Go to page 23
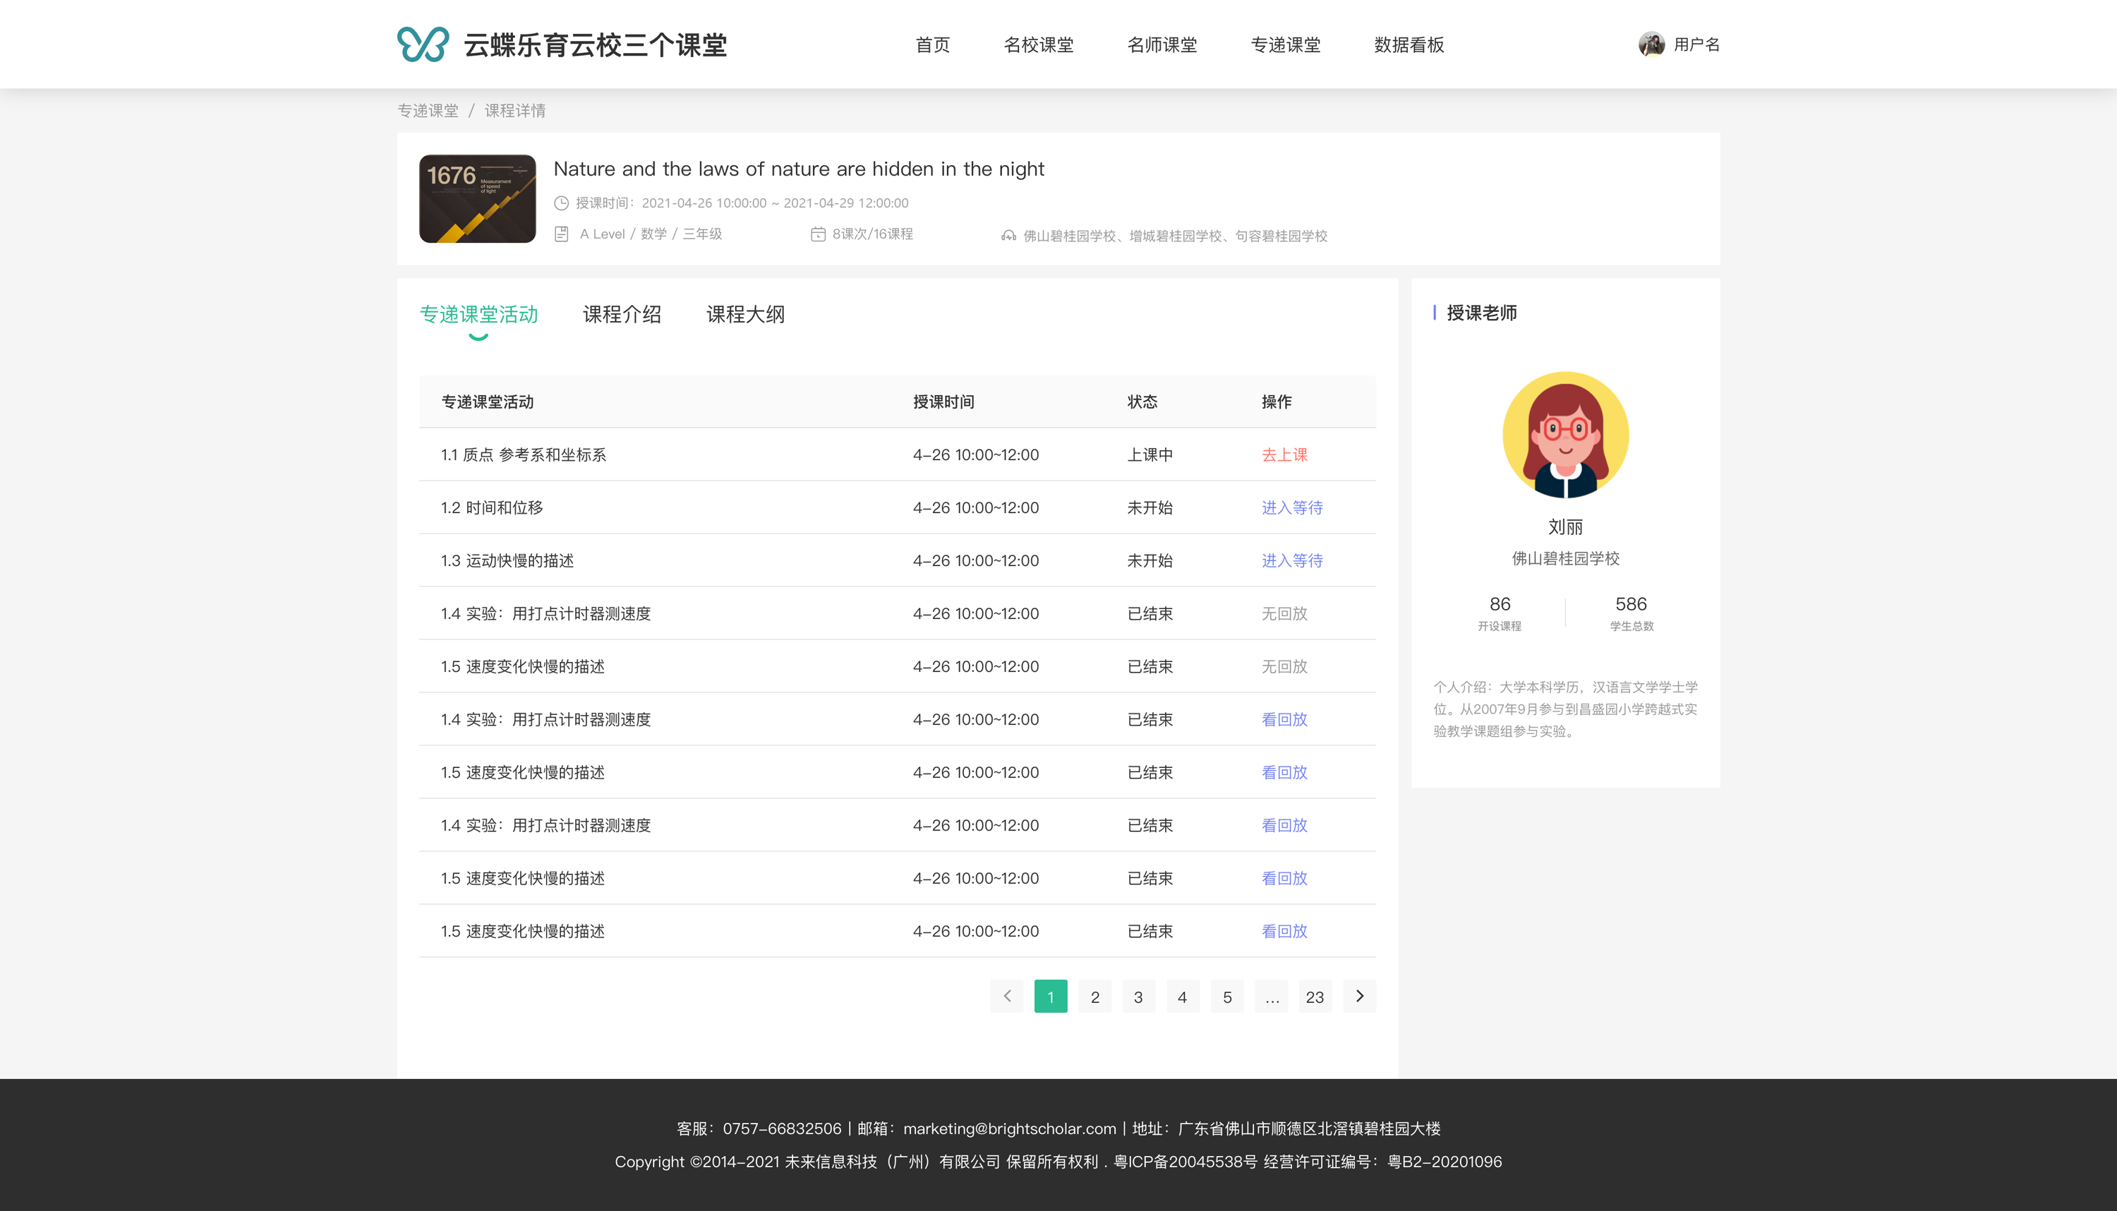 1314,996
